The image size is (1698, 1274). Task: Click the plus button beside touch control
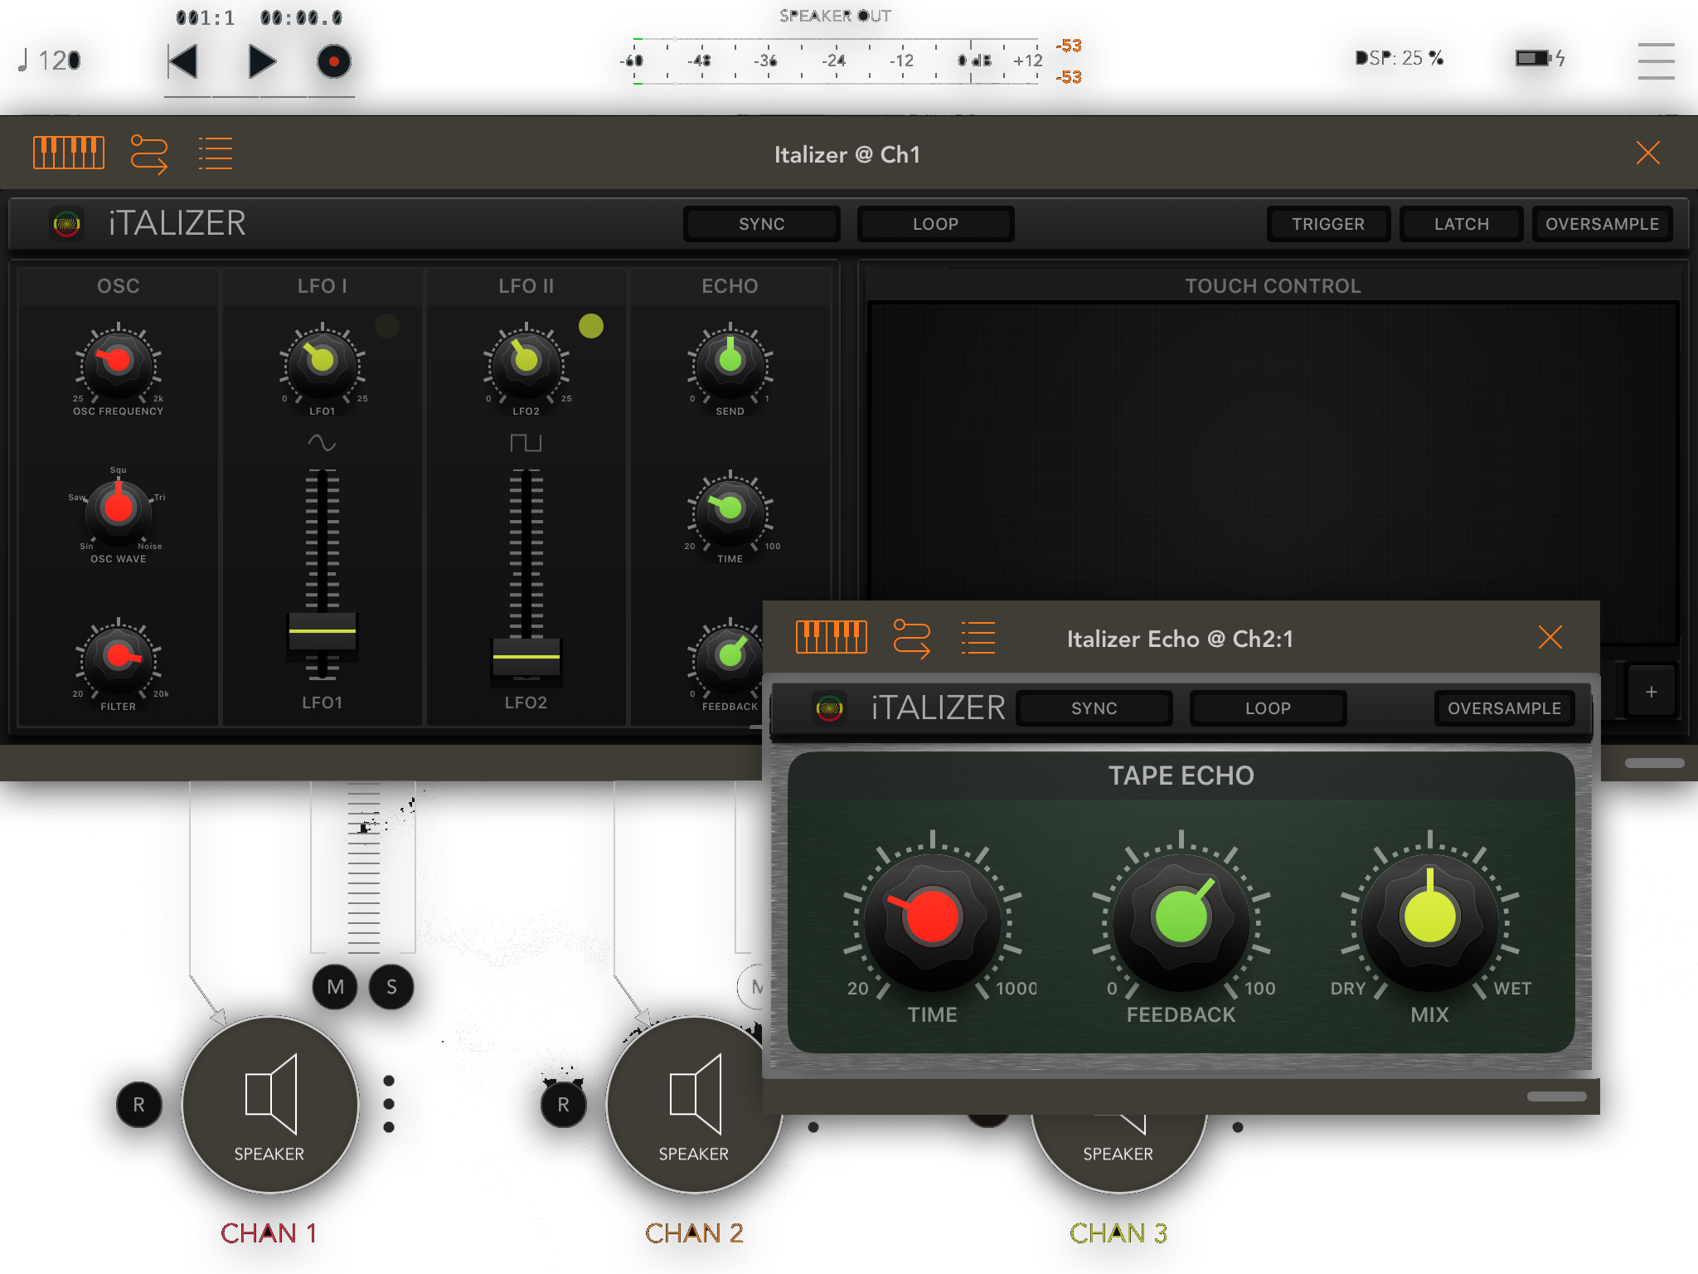point(1652,692)
